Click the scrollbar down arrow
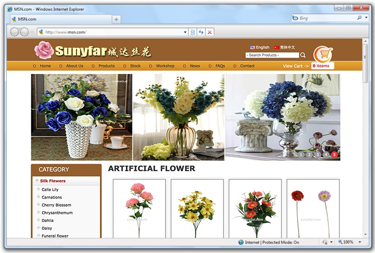 coord(365,235)
